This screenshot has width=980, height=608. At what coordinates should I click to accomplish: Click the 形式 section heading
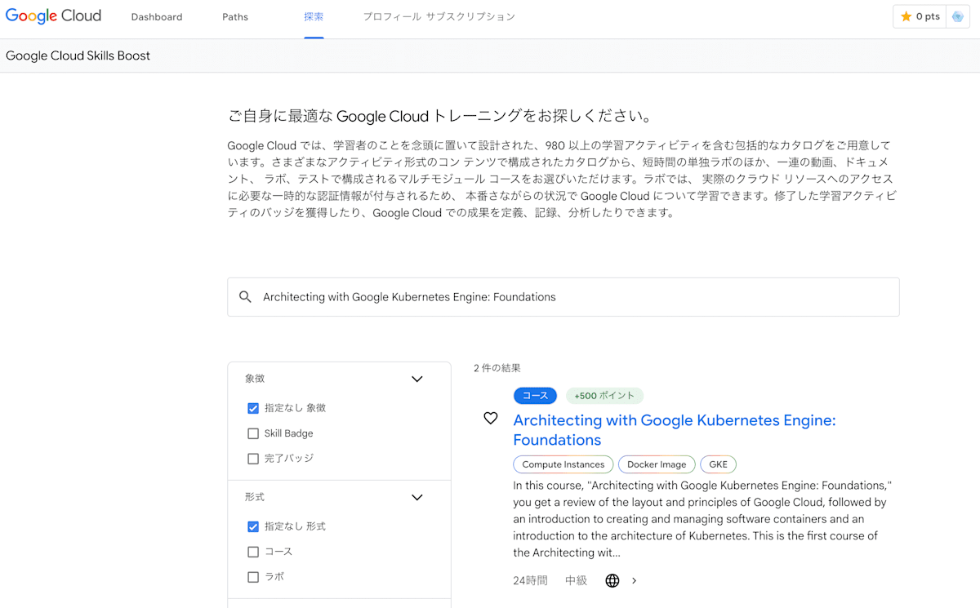coord(255,497)
